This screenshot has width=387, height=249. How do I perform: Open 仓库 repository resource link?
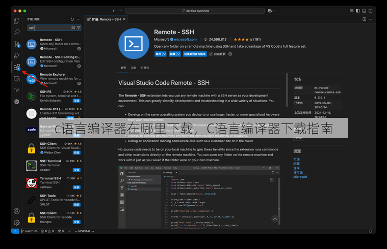click(x=296, y=168)
